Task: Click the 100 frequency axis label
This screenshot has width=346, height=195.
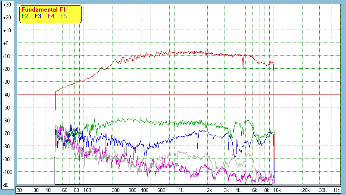Action: click(x=87, y=190)
